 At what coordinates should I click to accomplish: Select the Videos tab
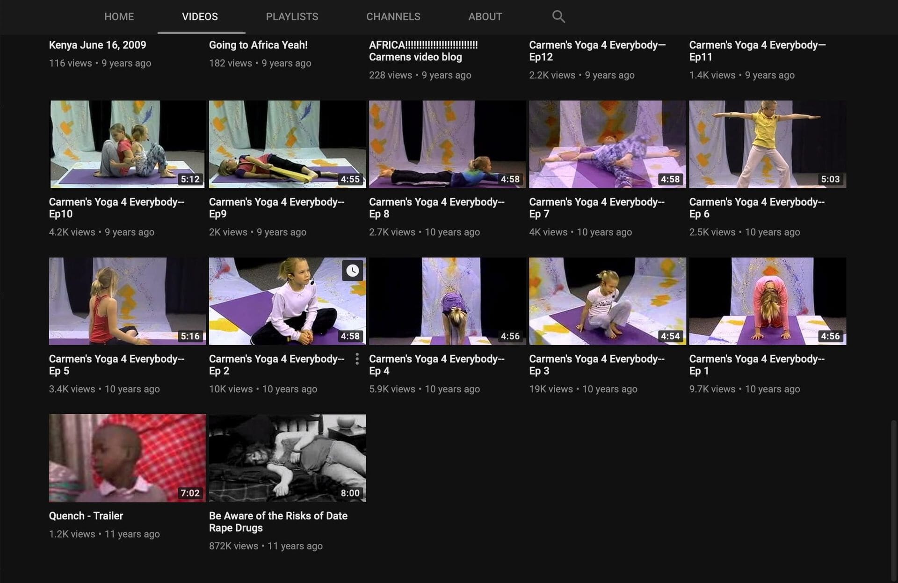click(200, 17)
